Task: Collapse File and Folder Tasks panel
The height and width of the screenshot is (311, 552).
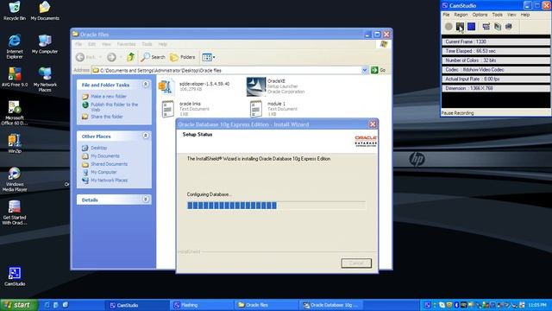Action: click(146, 85)
